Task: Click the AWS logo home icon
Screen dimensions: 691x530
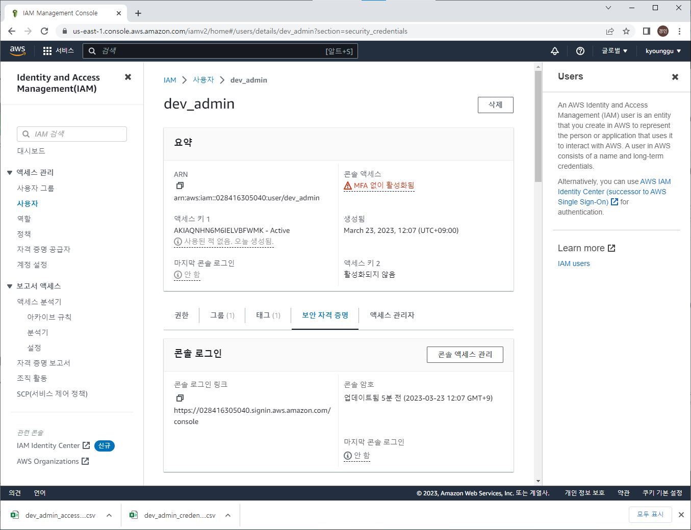Action: 17,50
